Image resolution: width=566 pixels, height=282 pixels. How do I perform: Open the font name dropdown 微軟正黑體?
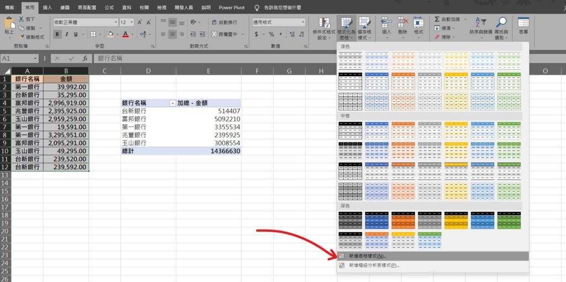(116, 22)
